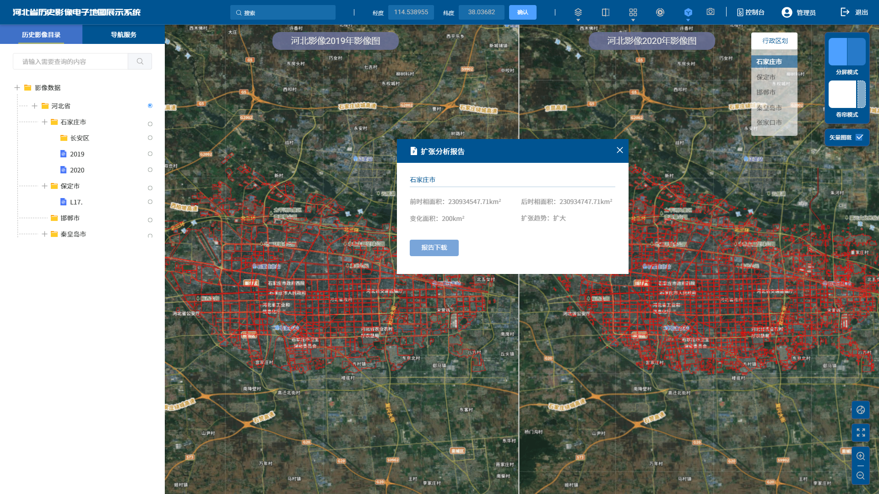Expand the 保定市 tree node

44,186
